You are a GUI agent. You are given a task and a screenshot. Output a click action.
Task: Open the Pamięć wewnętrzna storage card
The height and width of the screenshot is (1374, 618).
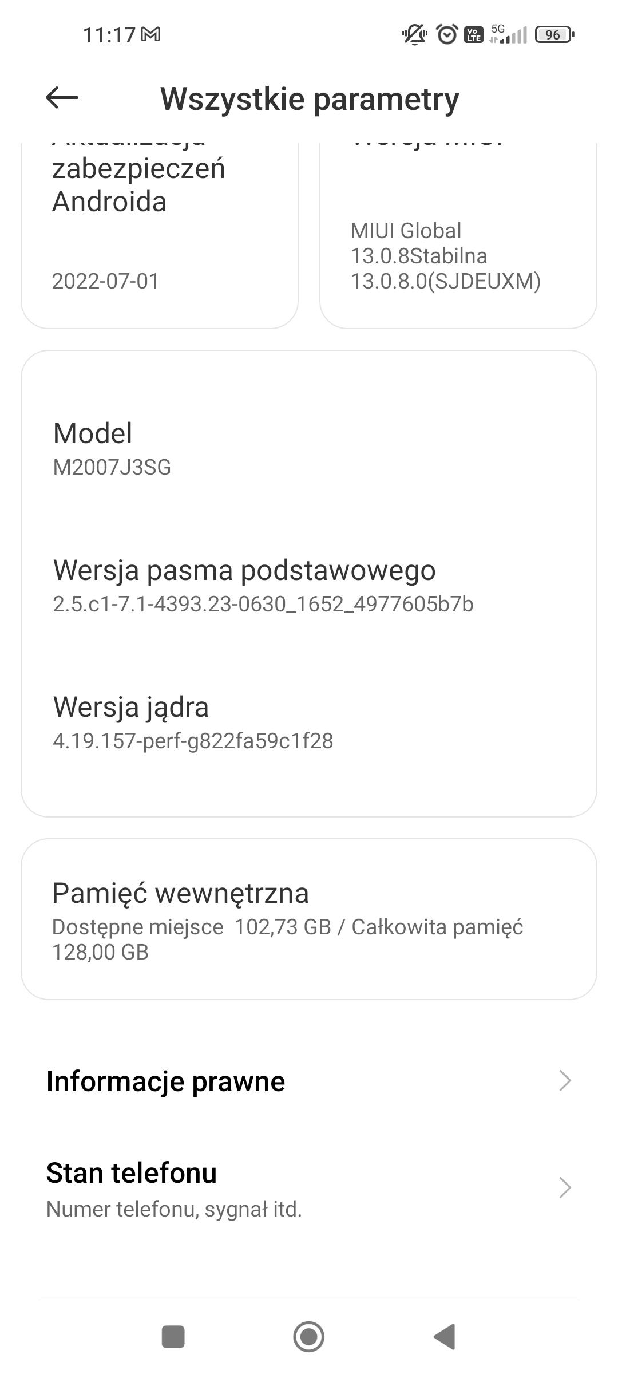tap(309, 919)
